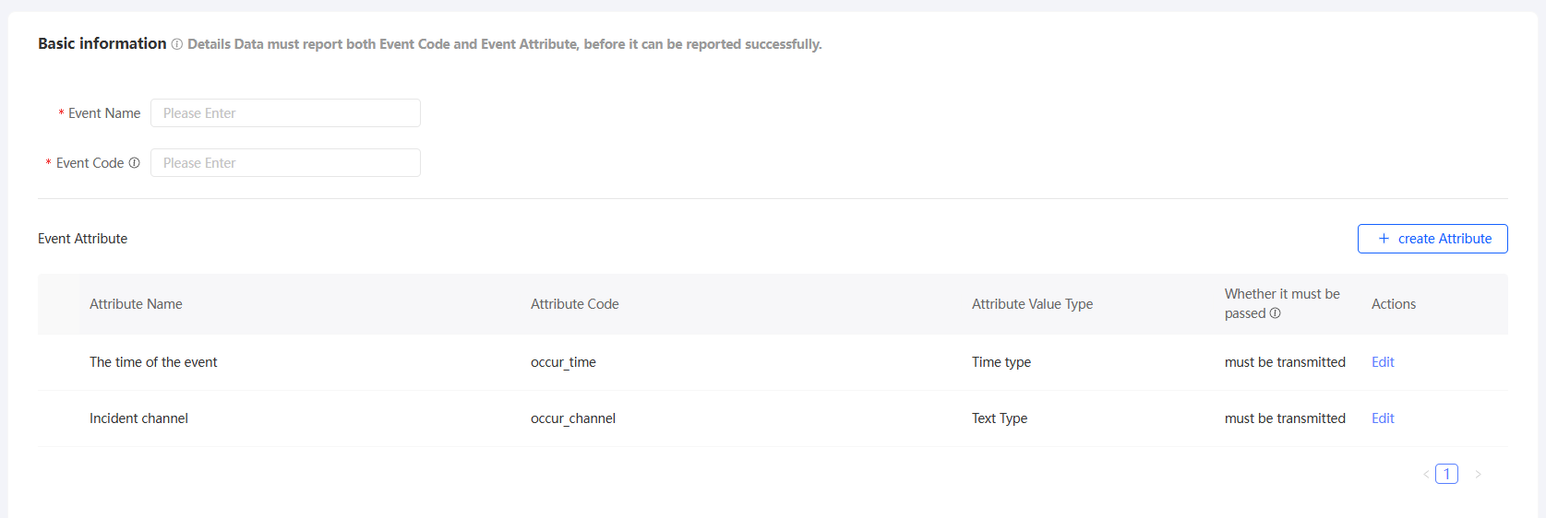Select the 'Incident channel' name cell
1546x518 pixels.
[x=138, y=418]
